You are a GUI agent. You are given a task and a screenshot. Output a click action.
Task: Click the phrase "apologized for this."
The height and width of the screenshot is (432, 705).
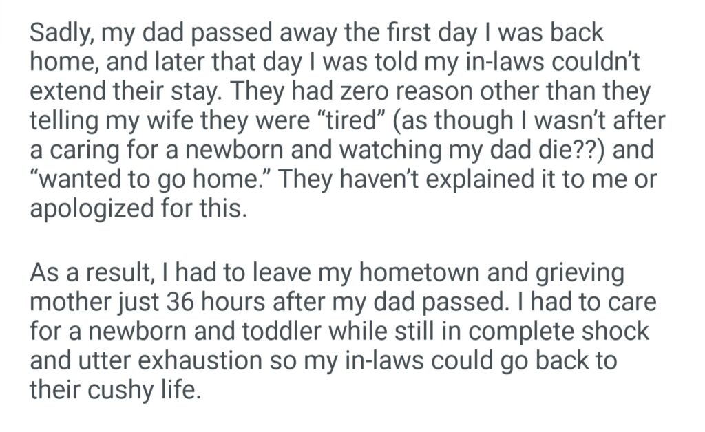137,208
